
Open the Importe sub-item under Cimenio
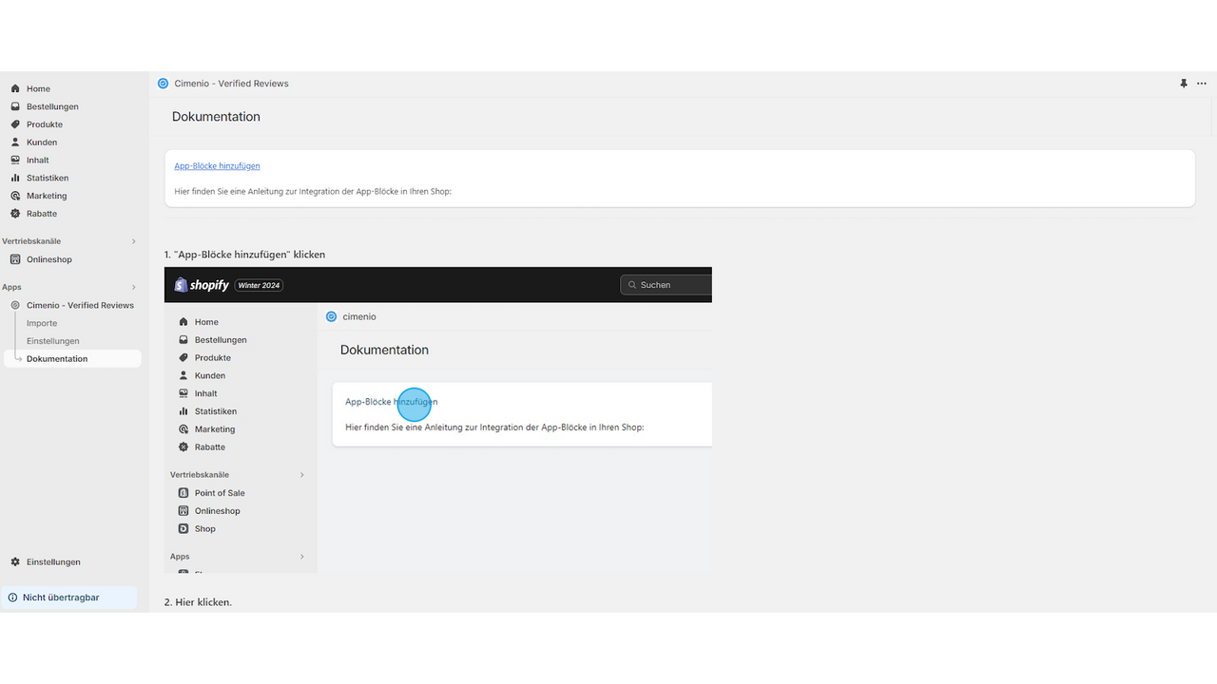[42, 323]
